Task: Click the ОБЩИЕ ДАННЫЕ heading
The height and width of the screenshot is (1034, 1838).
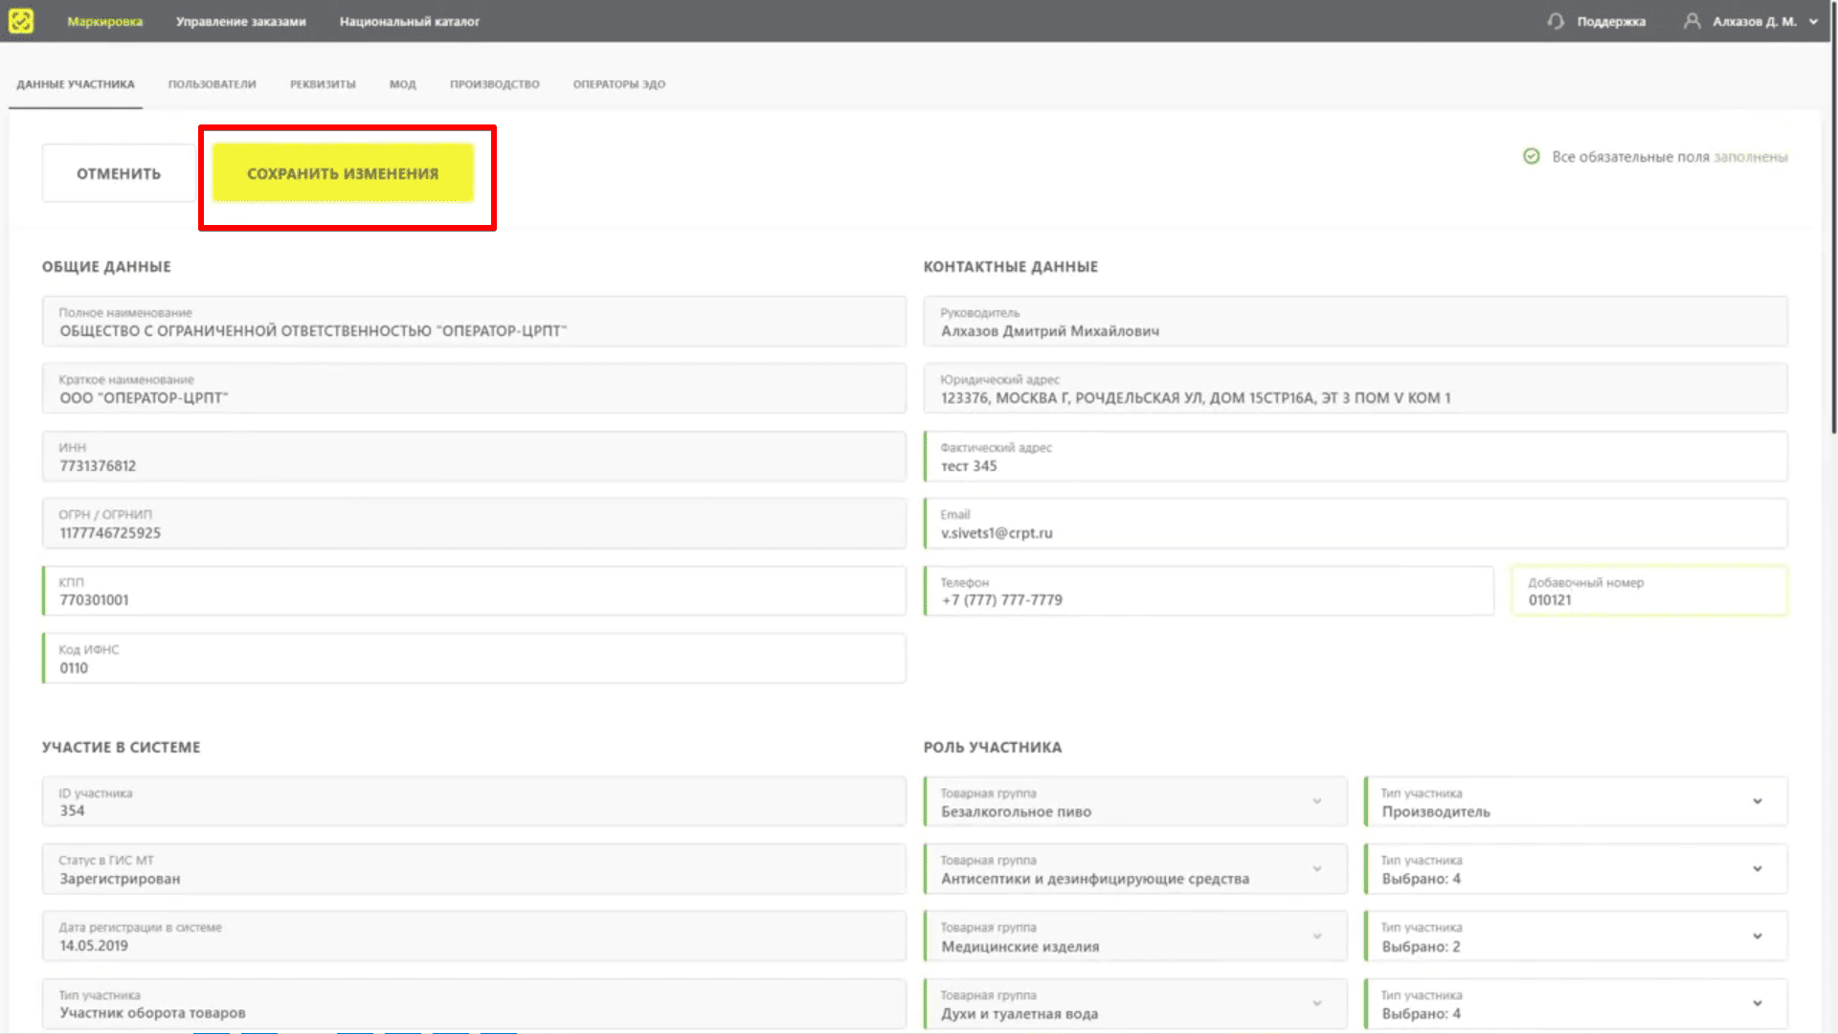Action: [106, 266]
